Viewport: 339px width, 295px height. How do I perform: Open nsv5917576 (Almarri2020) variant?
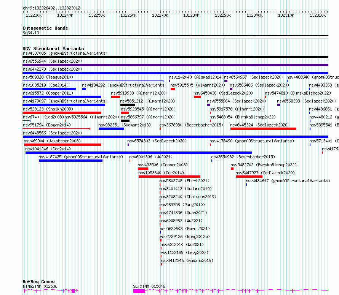click(x=237, y=109)
